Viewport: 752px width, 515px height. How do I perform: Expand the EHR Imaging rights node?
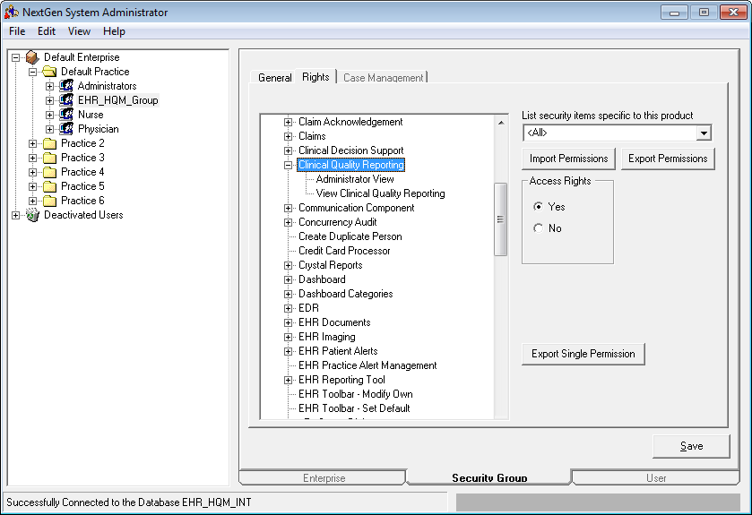(x=288, y=338)
